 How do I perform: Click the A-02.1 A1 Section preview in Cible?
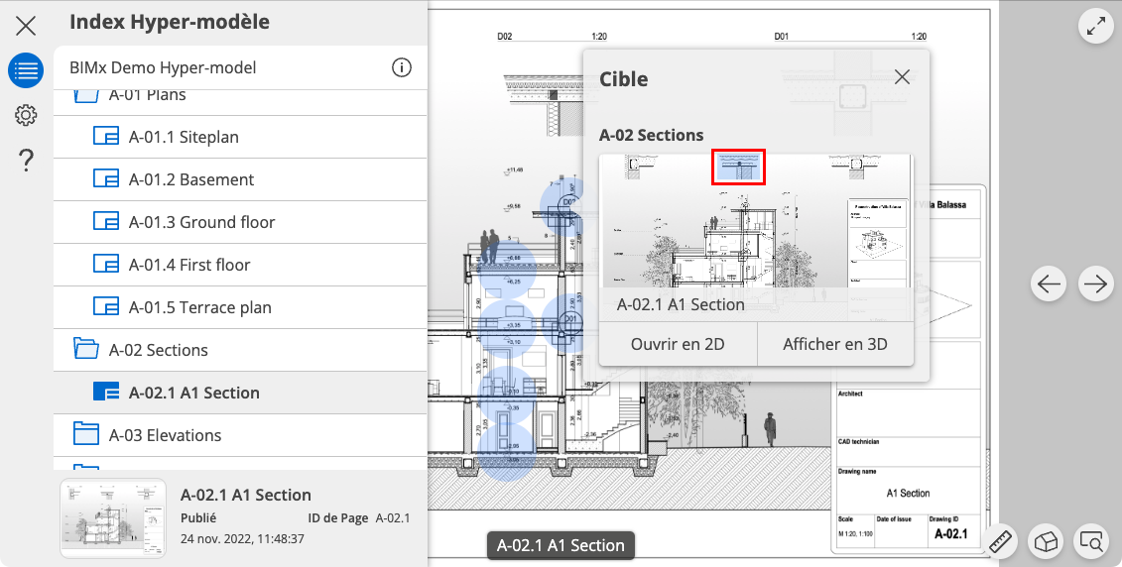(x=756, y=237)
